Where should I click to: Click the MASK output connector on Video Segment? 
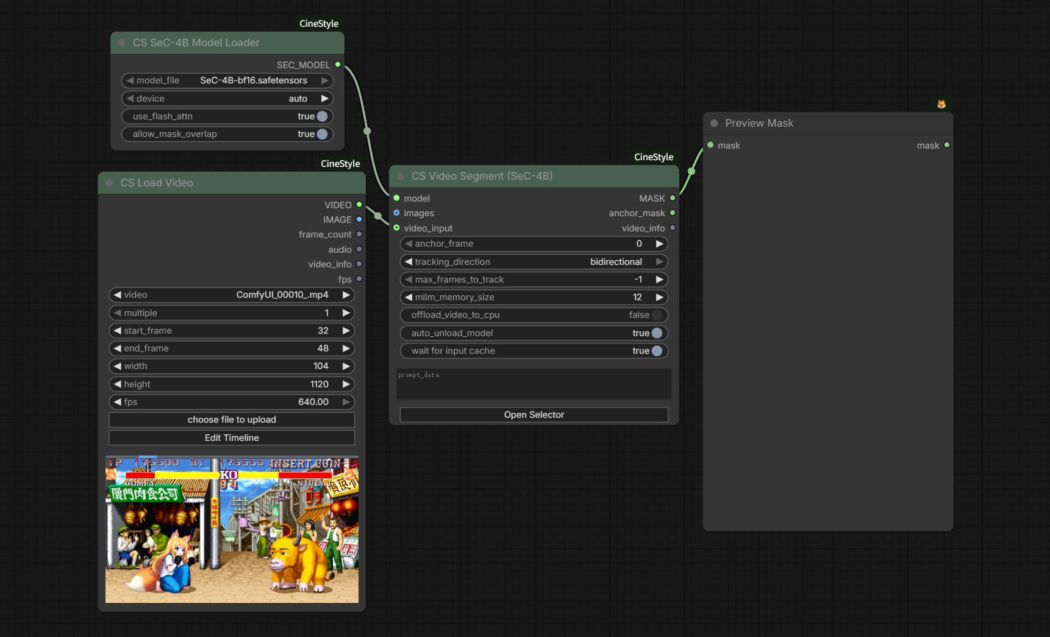pyautogui.click(x=673, y=198)
